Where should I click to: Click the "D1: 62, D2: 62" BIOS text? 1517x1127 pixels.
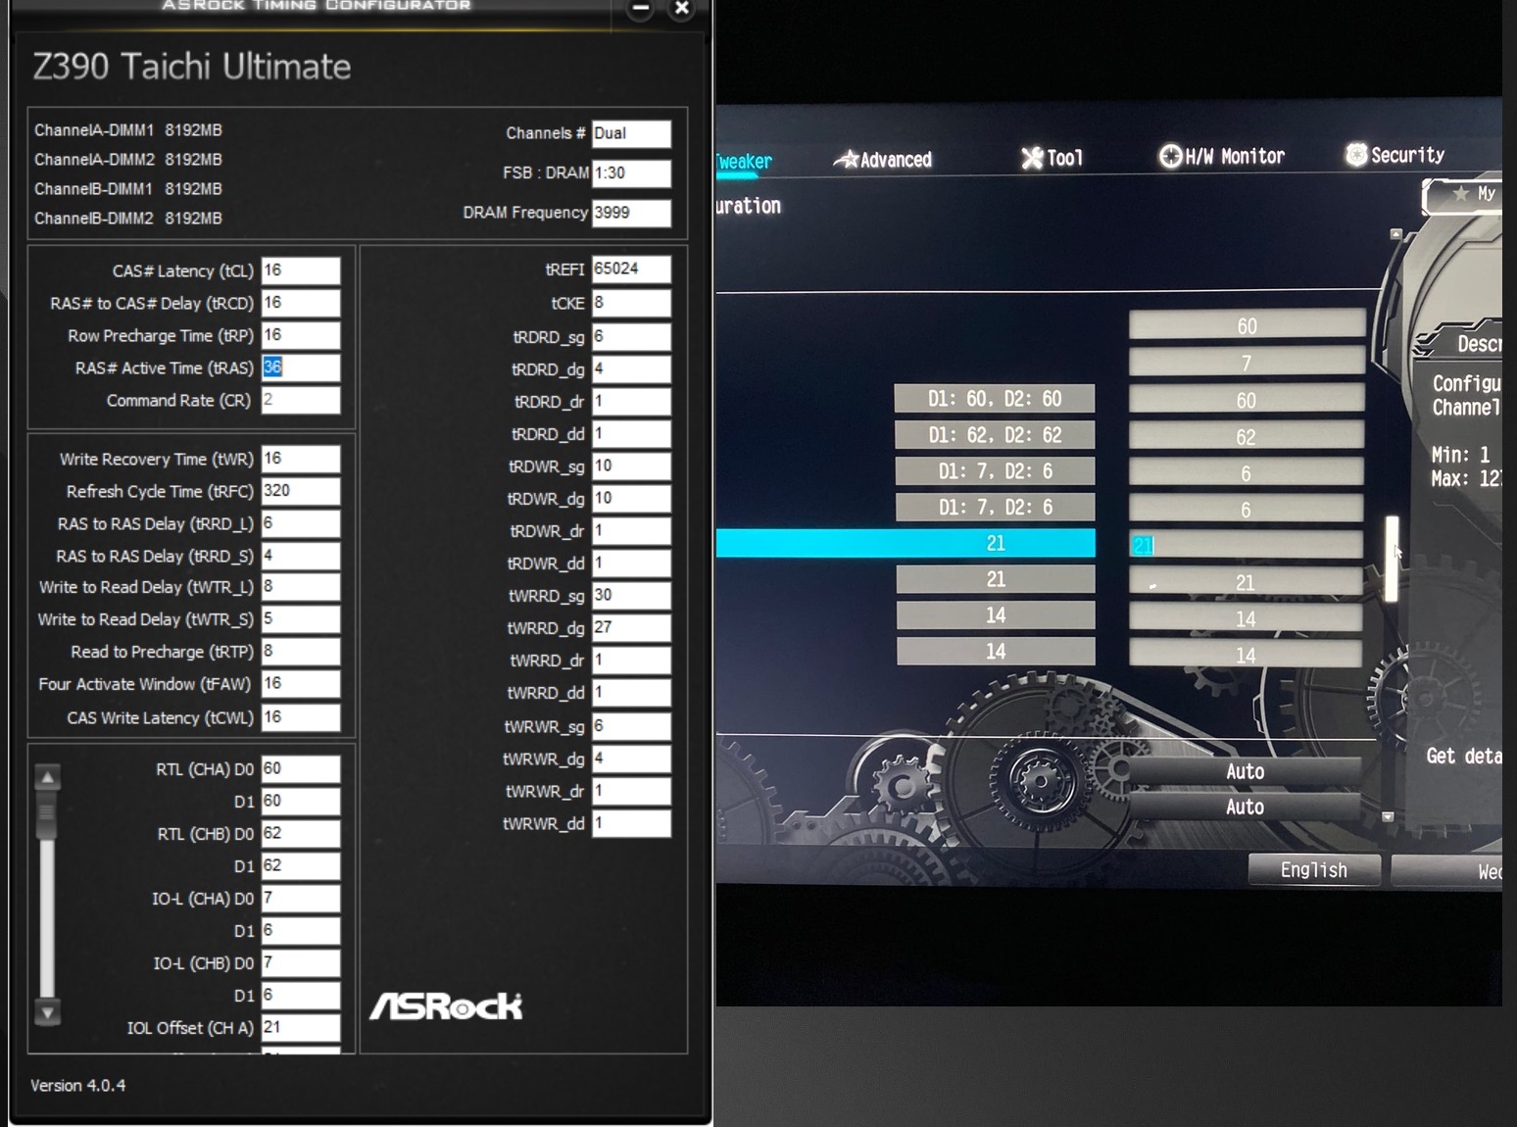pos(995,435)
